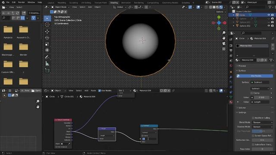The image size is (276, 155).
Task: Open the Object Data properties tab icon
Action: tap(231, 97)
